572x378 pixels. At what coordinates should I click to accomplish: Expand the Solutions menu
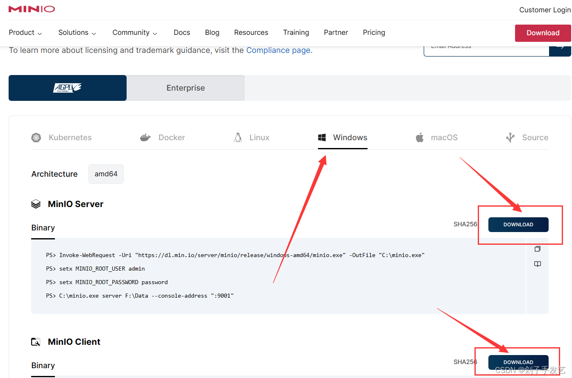click(77, 32)
